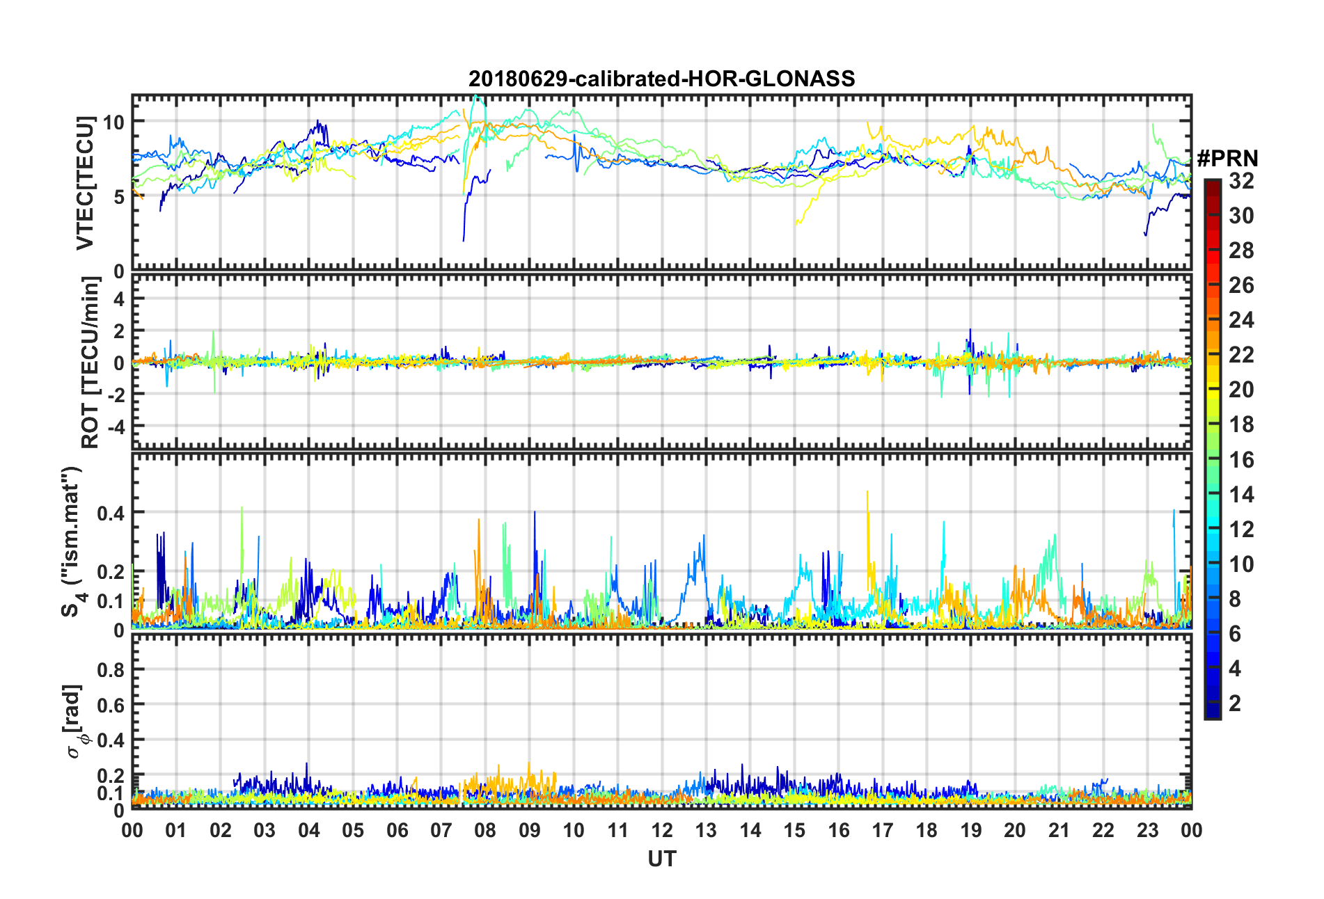Click the leftmost 00 label on UT axis
The image size is (1324, 899).
coord(132,831)
